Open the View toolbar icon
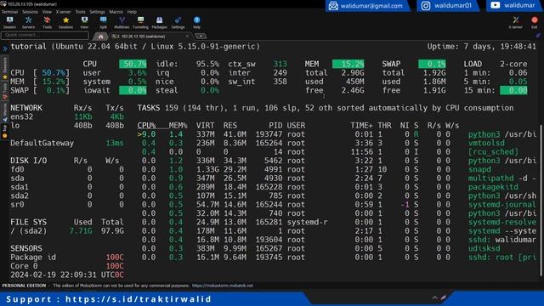 coord(84,23)
